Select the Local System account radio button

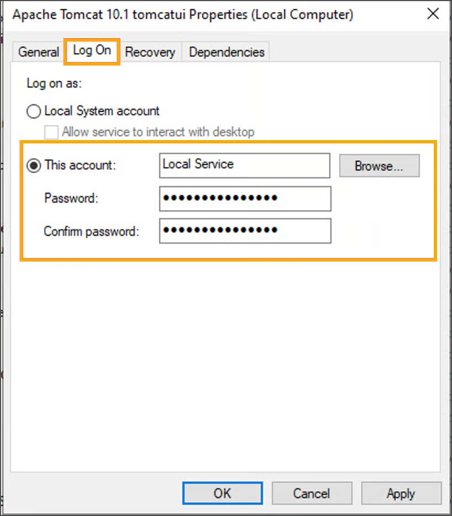tap(34, 111)
